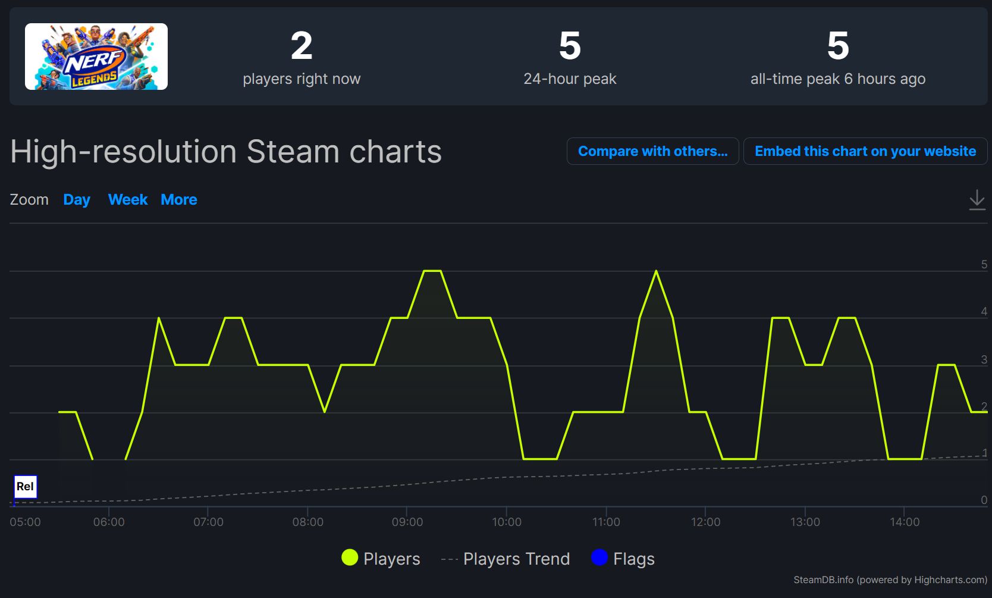Image resolution: width=992 pixels, height=598 pixels.
Task: Click the 10:00 x-axis time label
Action: pyautogui.click(x=507, y=522)
